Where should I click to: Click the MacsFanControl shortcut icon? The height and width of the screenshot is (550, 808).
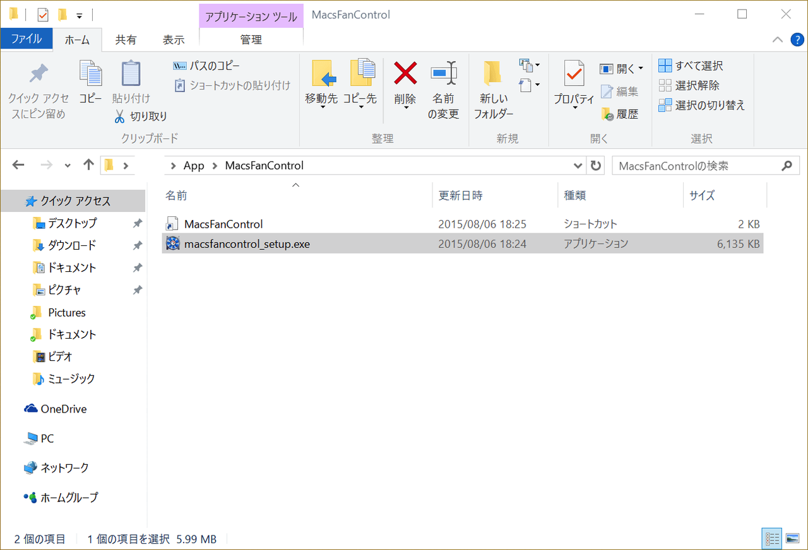[x=172, y=224]
